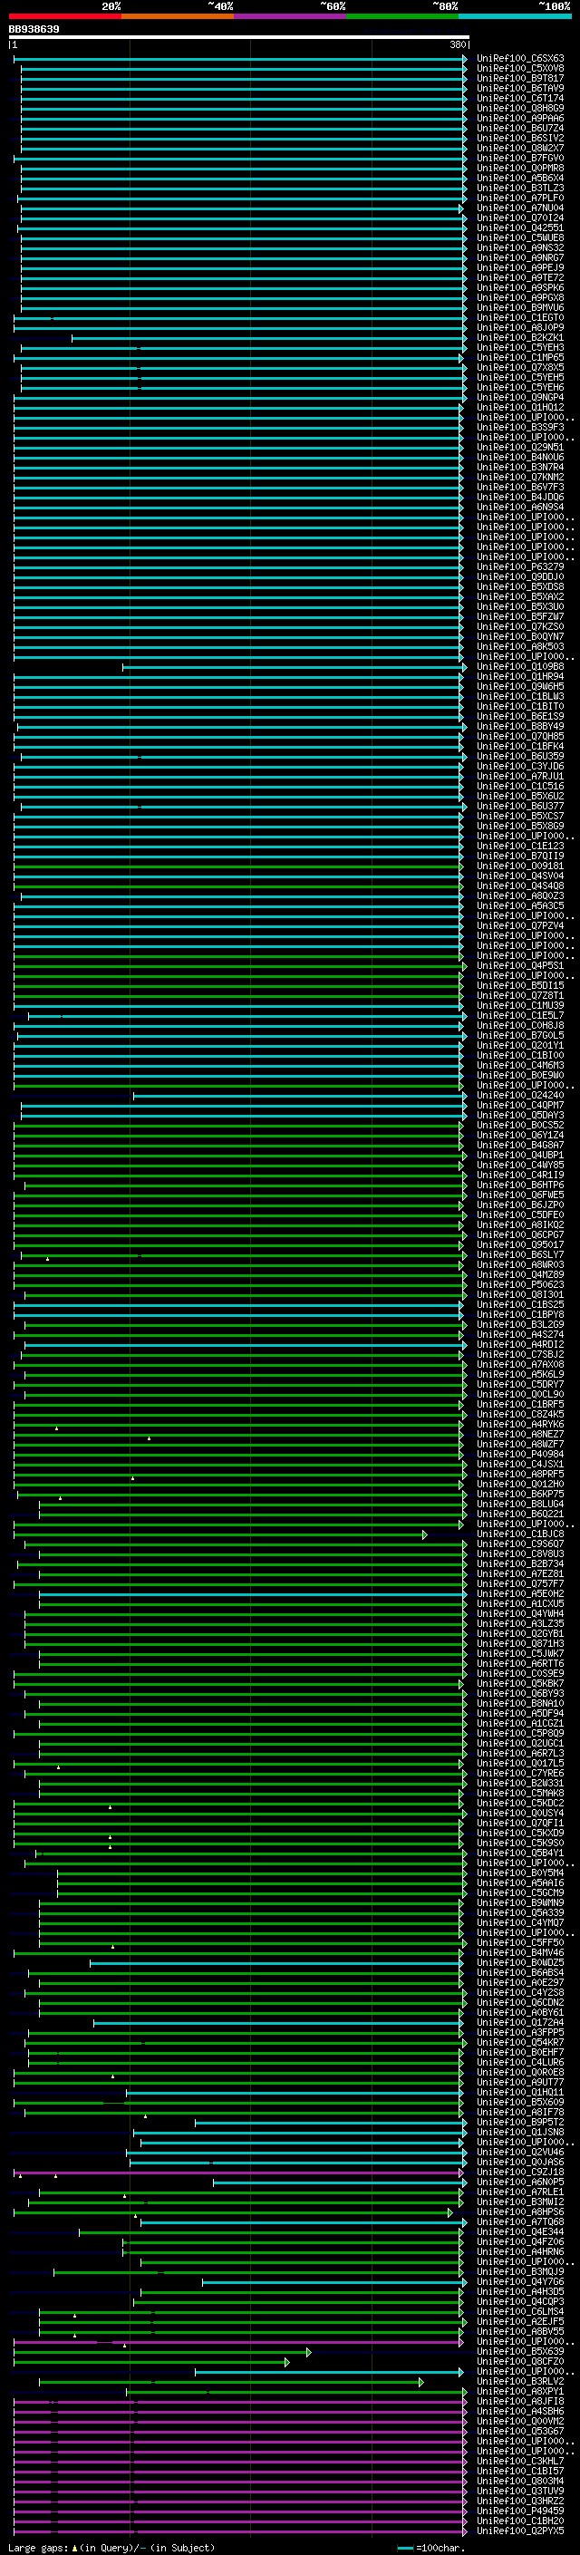580x2555 pixels.
Task: Click UniRef100_A5B6X4 entry
Action: (520, 179)
